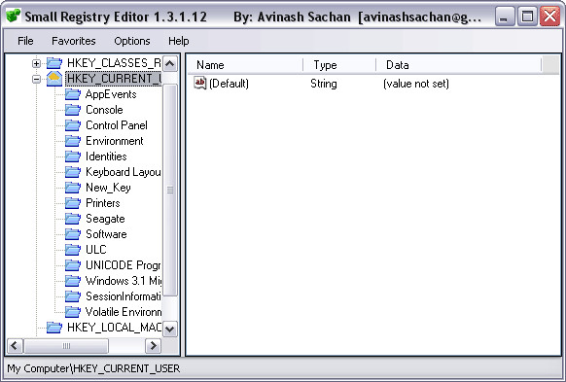Image resolution: width=566 pixels, height=382 pixels.
Task: Select the Software key
Action: [106, 234]
